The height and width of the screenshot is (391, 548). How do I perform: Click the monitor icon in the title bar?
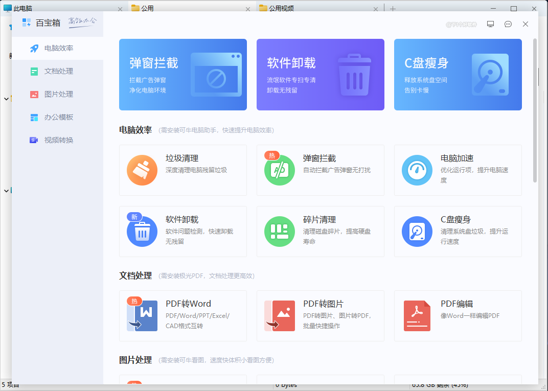click(490, 24)
